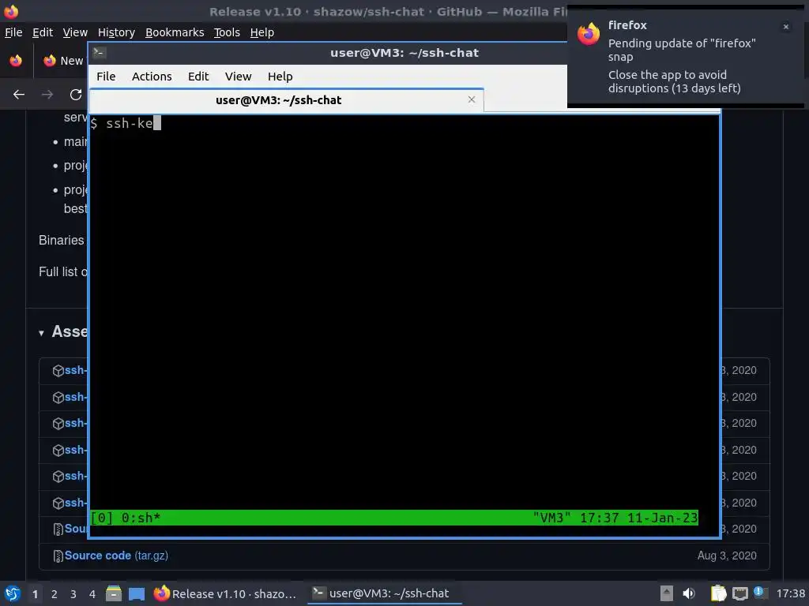Click the first ssh- asset package icon
This screenshot has width=809, height=606.
(58, 371)
